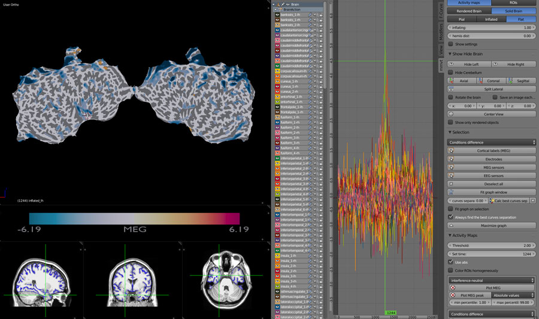Viewport: 539px width, 319px height.
Task: Select Rendered Brain mode
Action: (x=469, y=11)
